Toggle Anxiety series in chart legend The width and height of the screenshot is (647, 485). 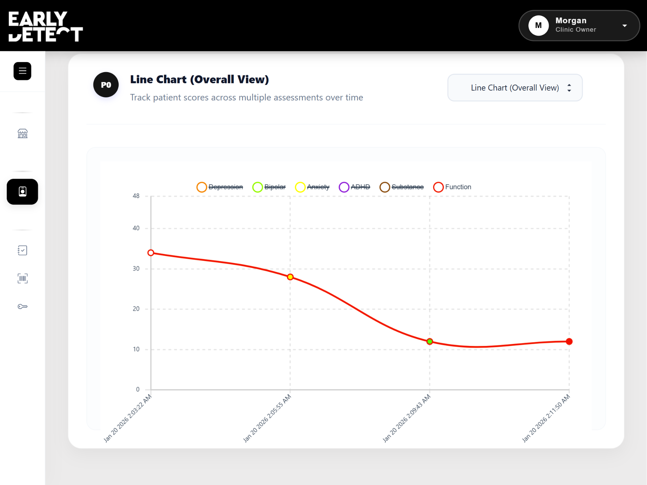312,187
